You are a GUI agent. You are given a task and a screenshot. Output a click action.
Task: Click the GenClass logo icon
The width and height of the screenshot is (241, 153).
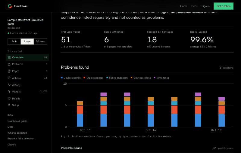point(10,6)
